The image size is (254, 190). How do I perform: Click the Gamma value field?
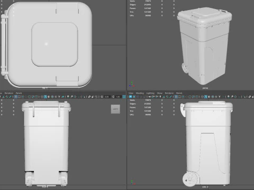(118, 97)
